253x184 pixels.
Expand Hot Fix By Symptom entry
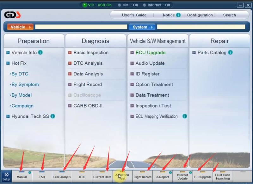(x=24, y=85)
